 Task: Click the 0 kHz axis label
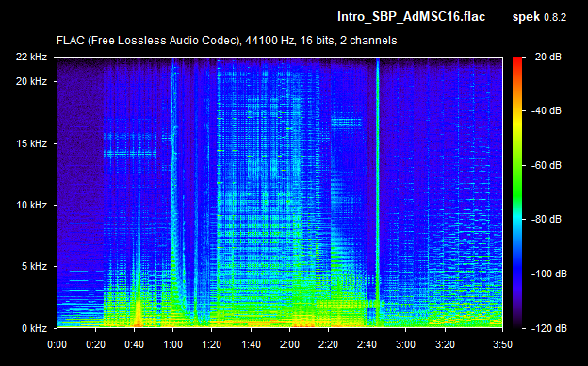point(34,328)
